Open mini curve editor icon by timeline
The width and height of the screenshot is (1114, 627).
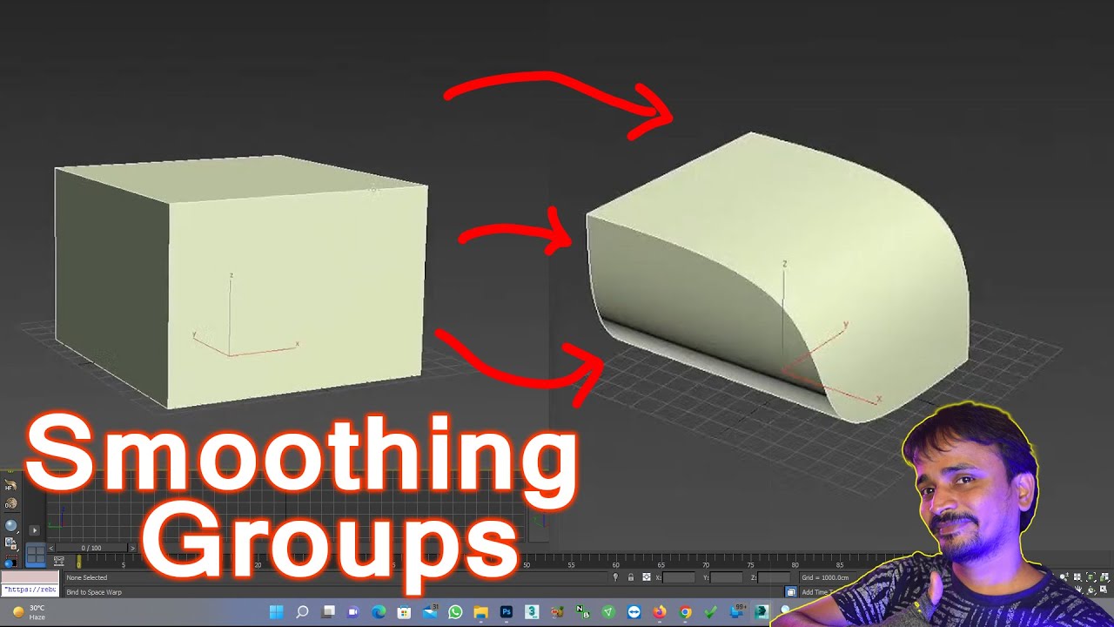tap(59, 562)
